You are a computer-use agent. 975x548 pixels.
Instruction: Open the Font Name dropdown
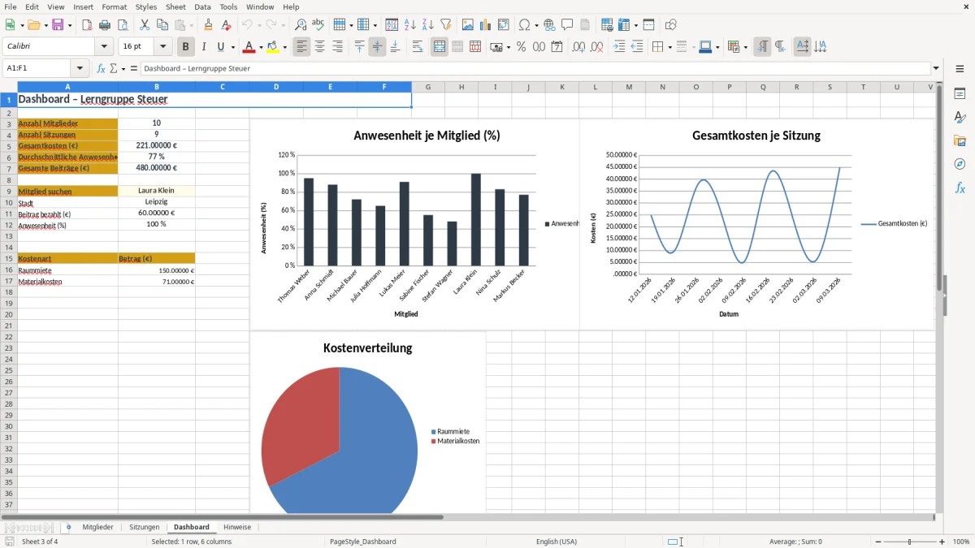pyautogui.click(x=104, y=47)
